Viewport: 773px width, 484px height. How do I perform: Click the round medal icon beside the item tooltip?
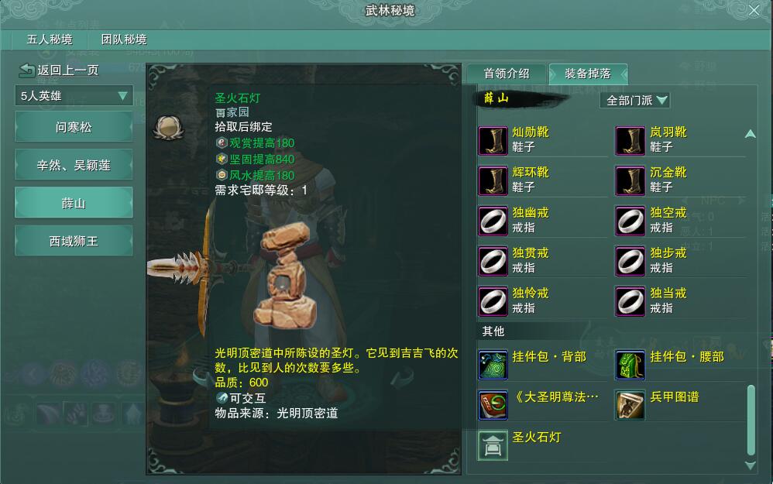coord(169,128)
